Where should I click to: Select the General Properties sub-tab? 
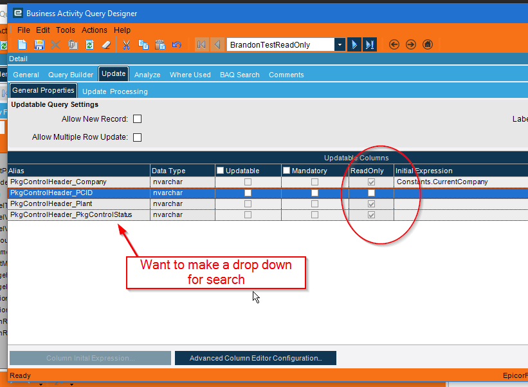44,90
